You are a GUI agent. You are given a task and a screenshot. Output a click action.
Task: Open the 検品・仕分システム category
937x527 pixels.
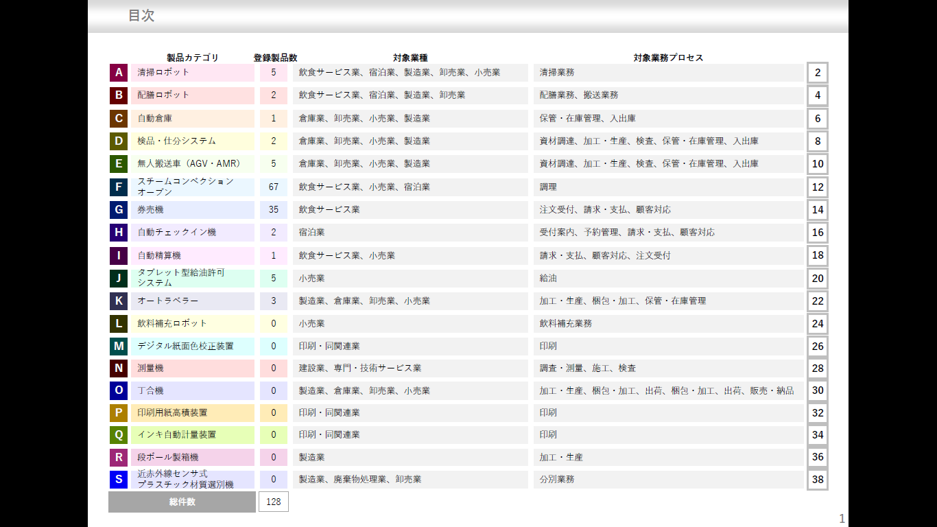193,141
